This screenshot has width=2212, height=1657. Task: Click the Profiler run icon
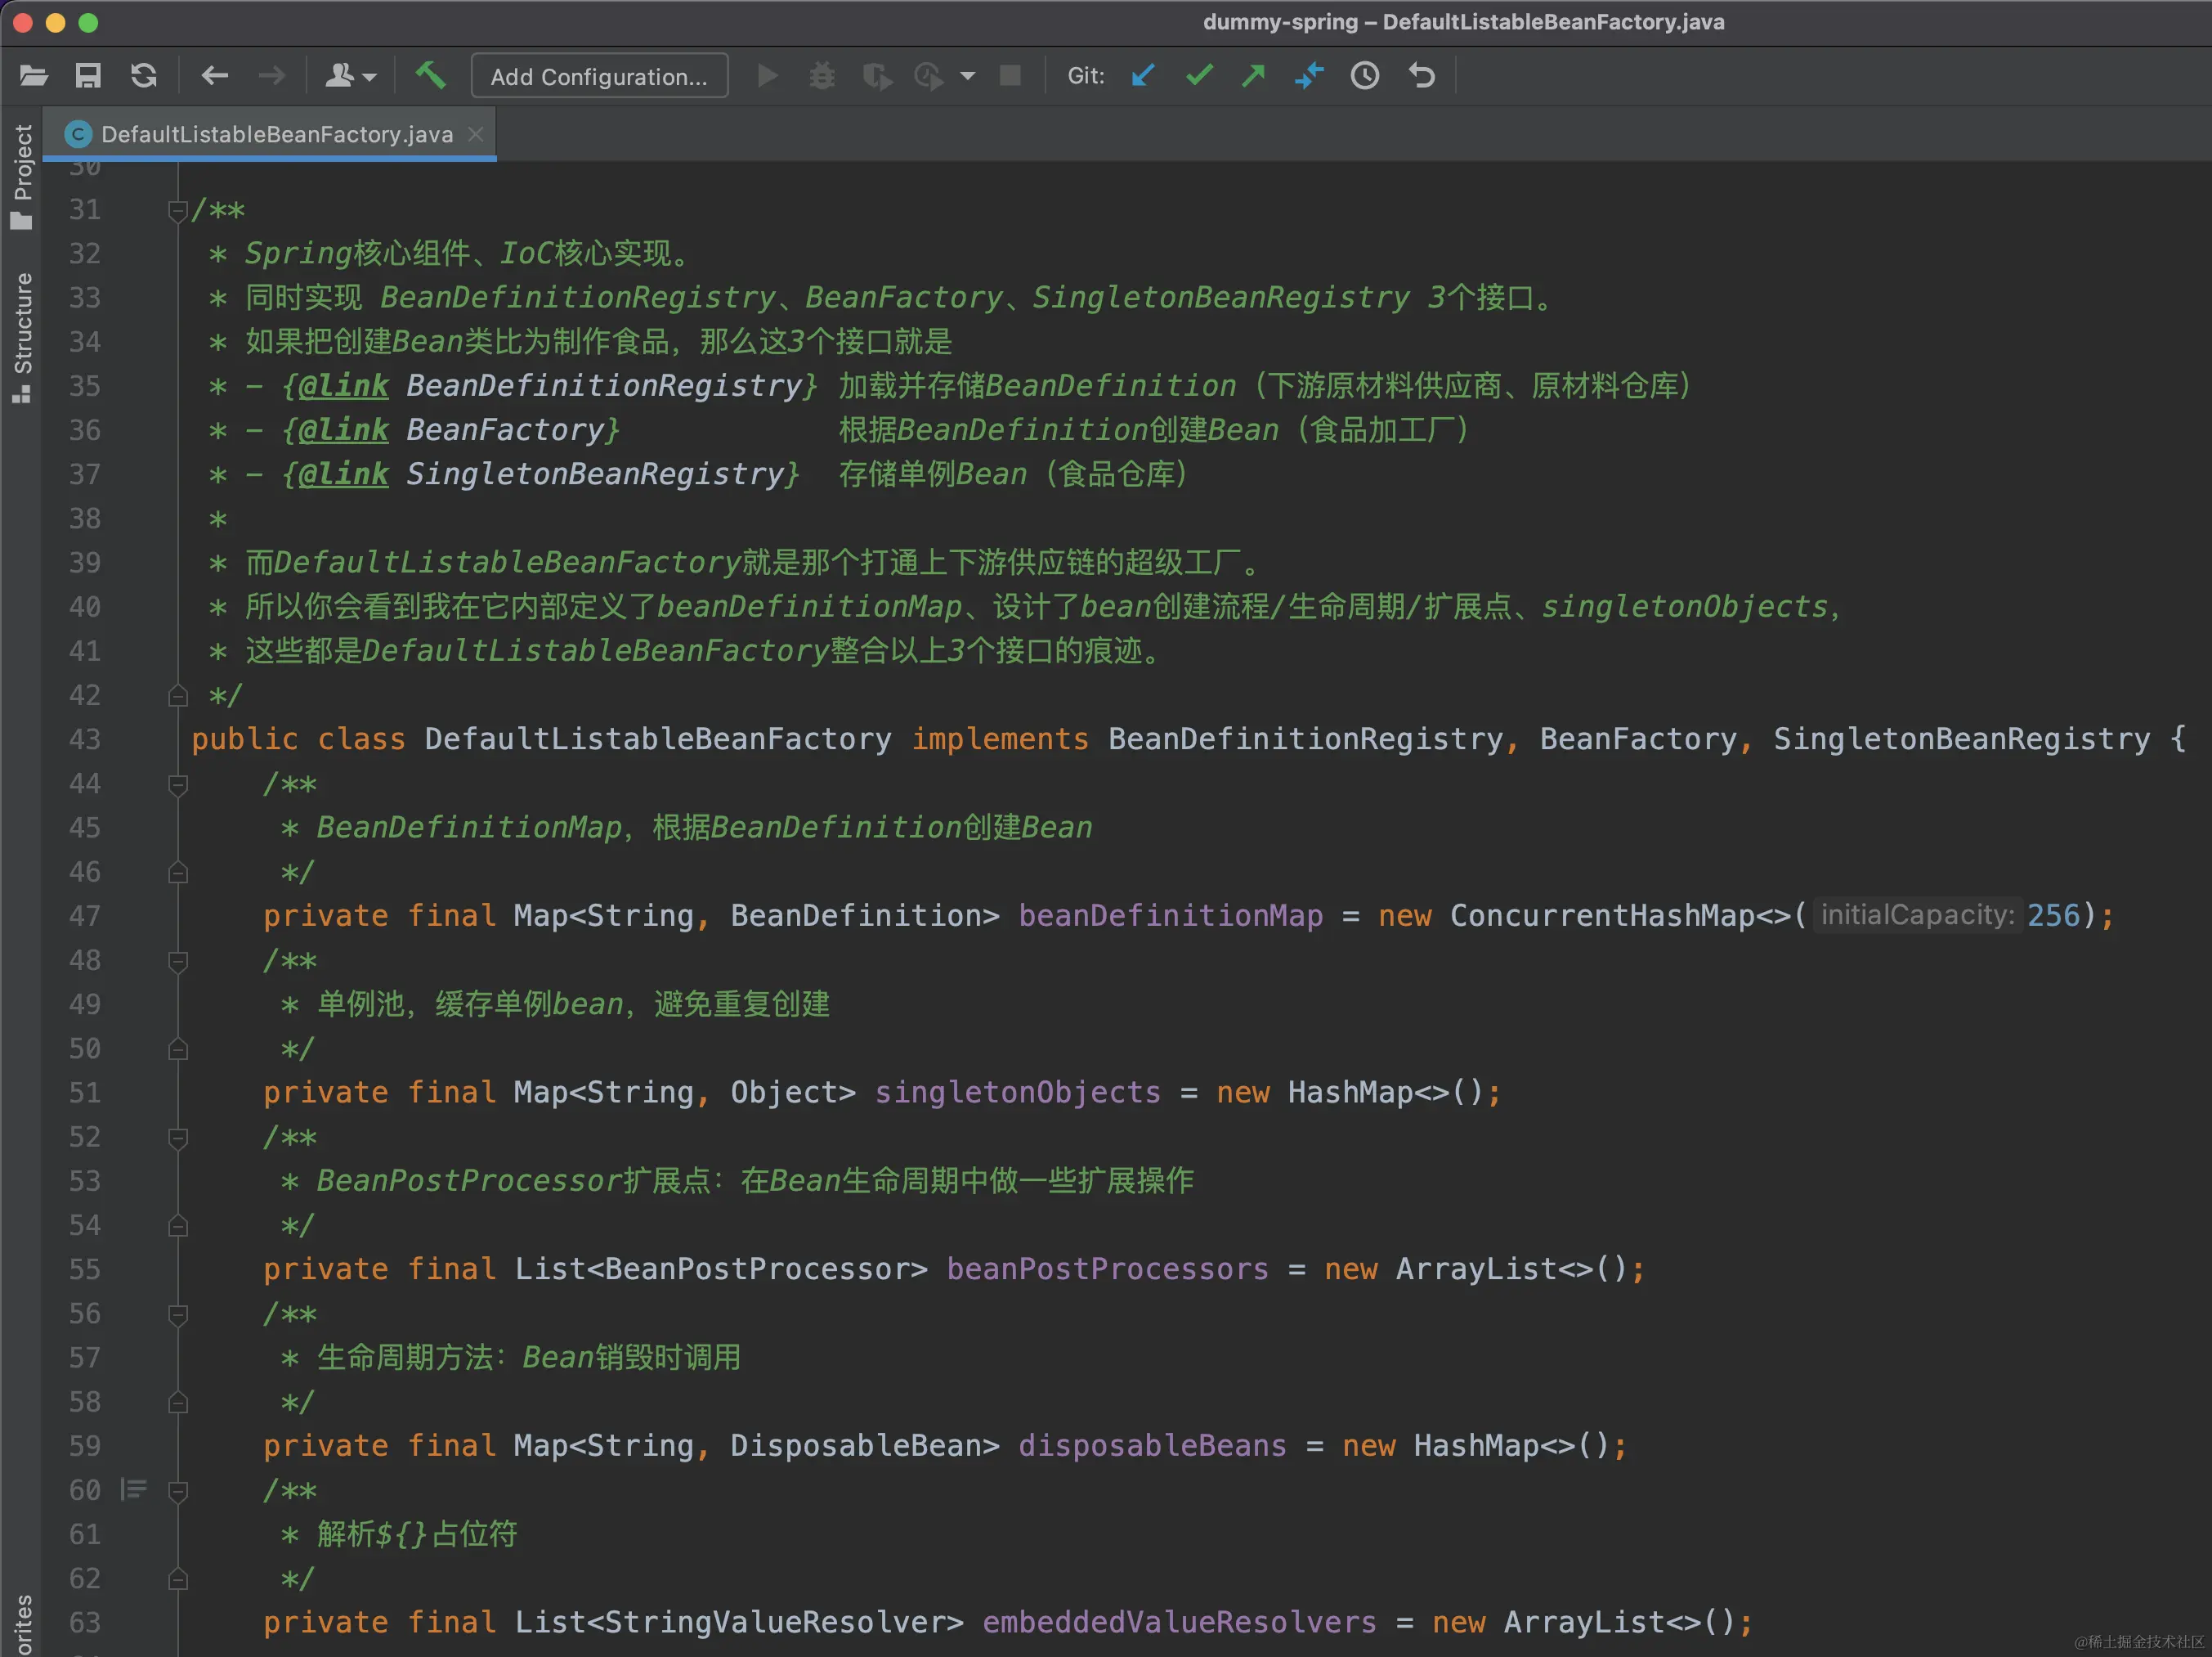(x=929, y=76)
